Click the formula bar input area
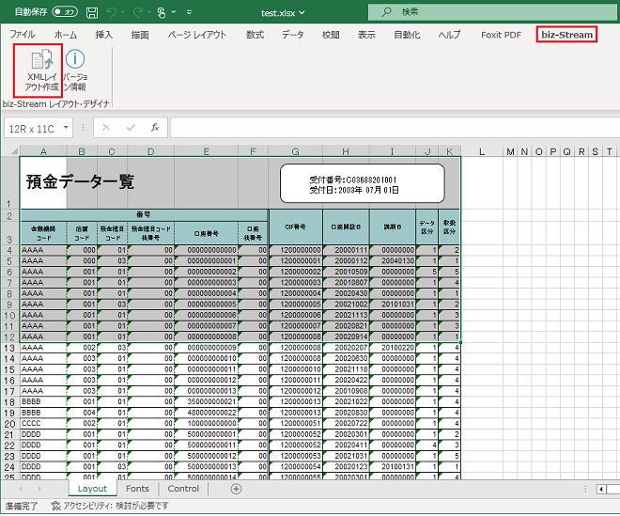Screen dimensions: 620x516 395,128
